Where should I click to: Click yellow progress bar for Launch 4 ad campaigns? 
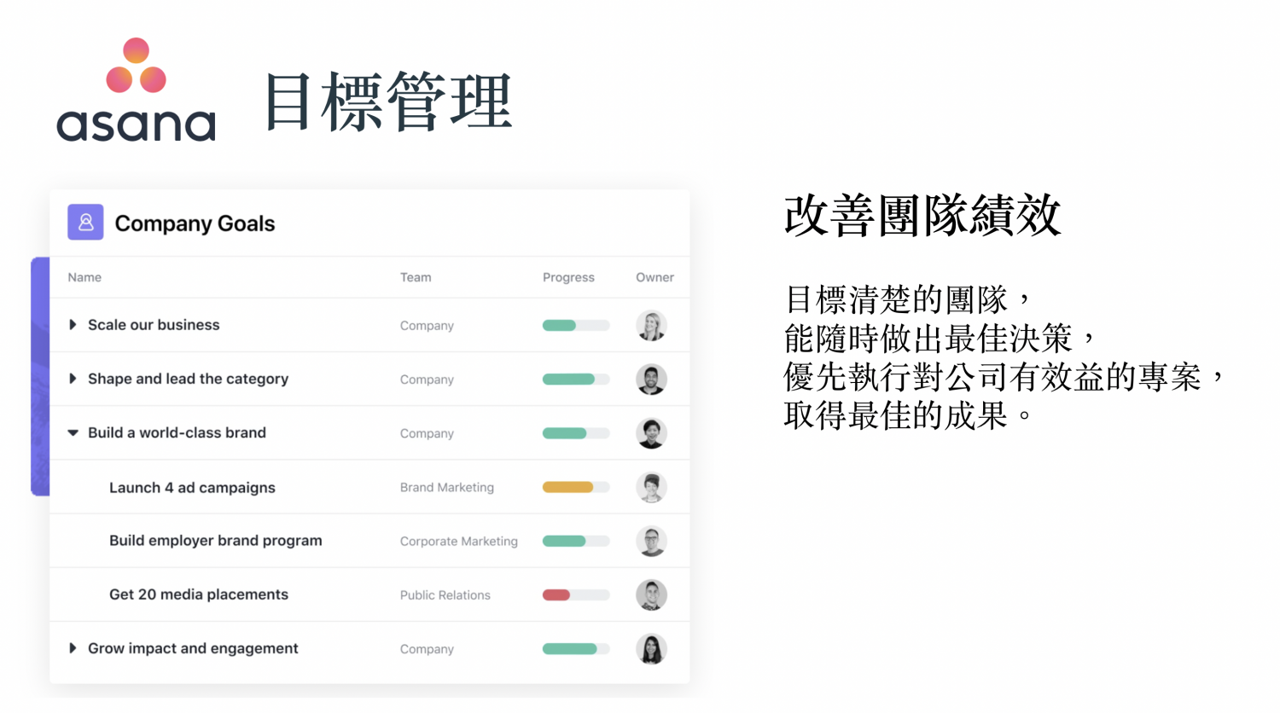pos(568,488)
